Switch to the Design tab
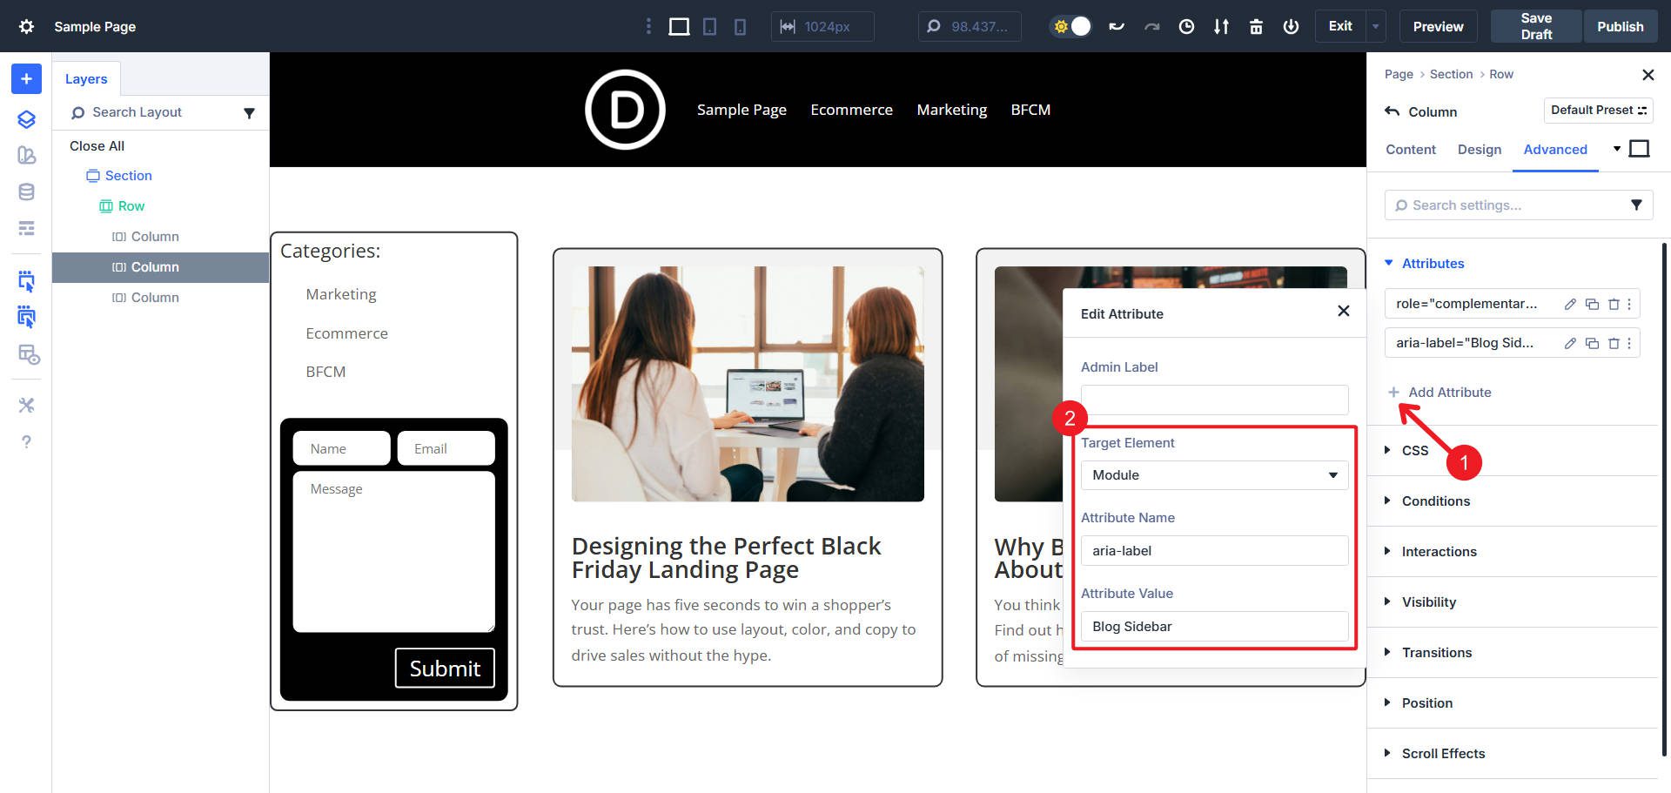1671x793 pixels. click(x=1479, y=150)
